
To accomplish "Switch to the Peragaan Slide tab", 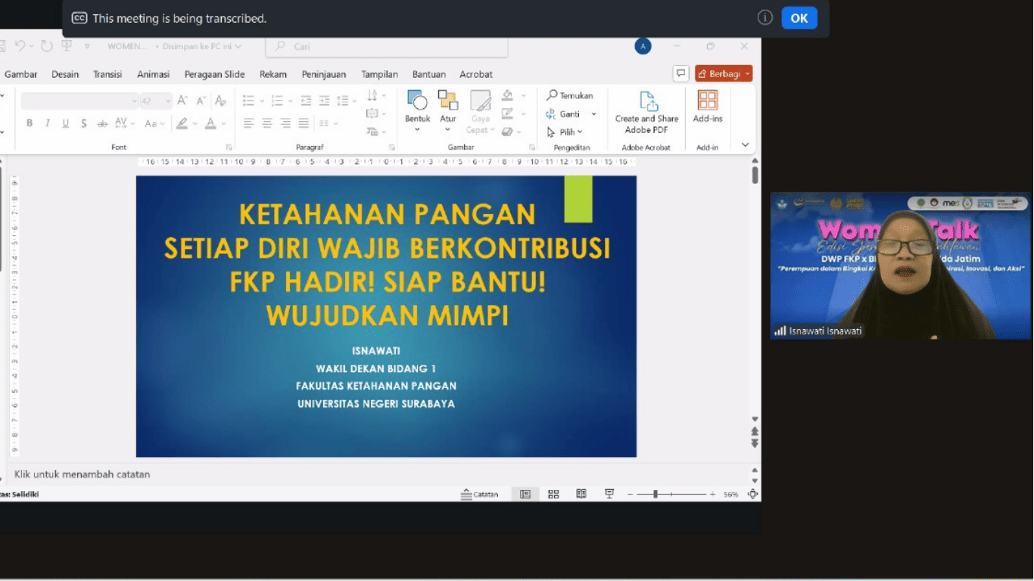I will click(x=214, y=74).
